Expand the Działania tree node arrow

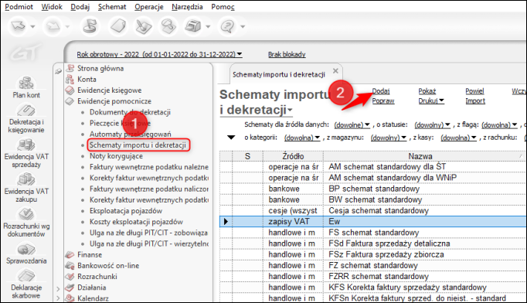pyautogui.click(x=58, y=289)
